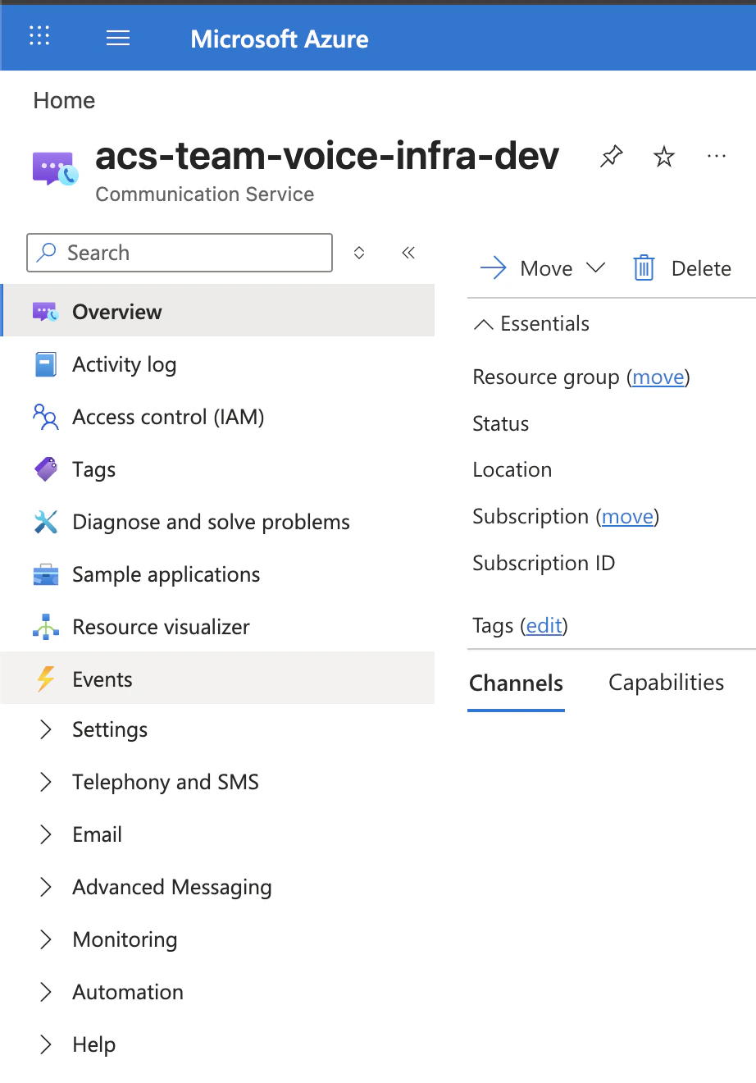Open the hamburger portal menu

tap(118, 38)
